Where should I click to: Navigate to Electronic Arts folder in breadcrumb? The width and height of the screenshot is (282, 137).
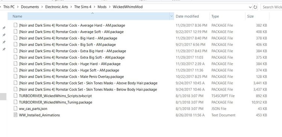click(x=56, y=7)
